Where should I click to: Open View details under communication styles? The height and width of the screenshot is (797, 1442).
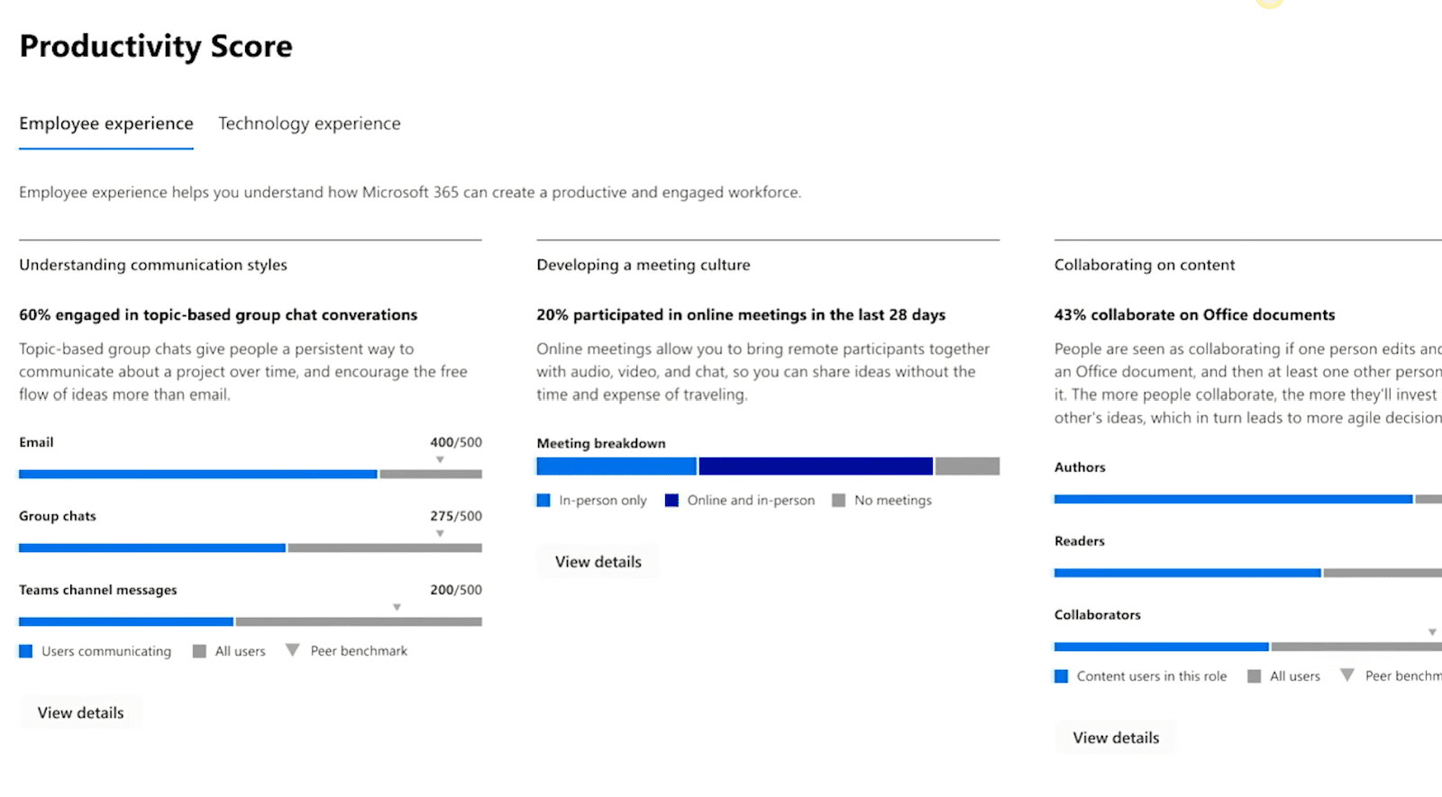(81, 712)
